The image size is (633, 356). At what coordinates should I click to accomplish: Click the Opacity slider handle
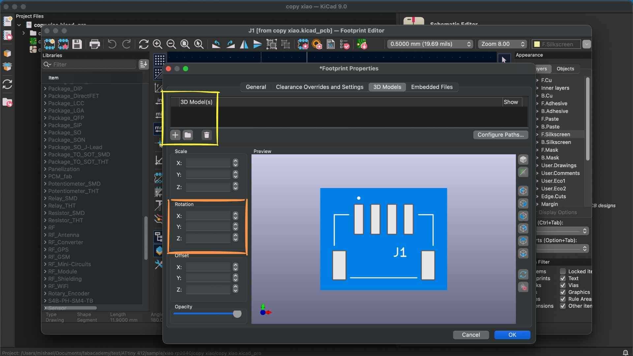click(x=237, y=314)
